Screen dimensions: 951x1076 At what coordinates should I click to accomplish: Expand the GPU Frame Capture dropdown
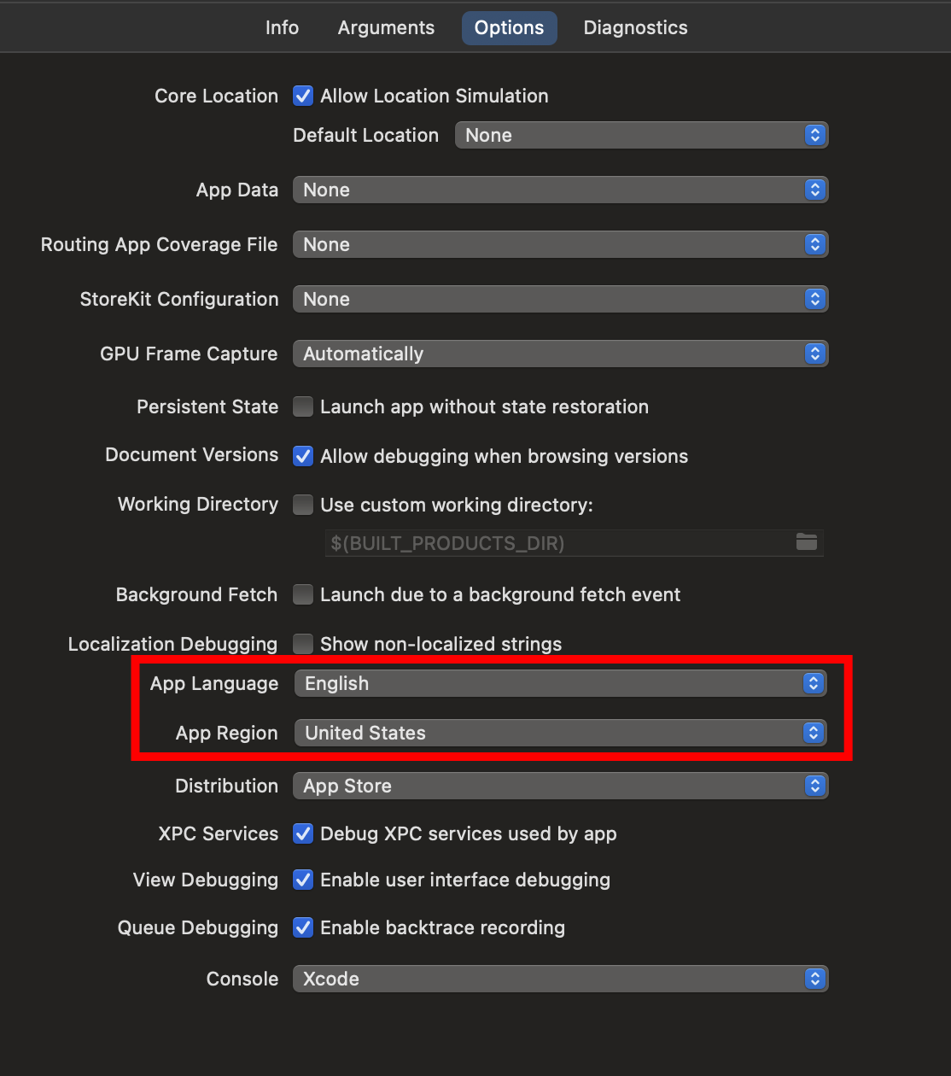tap(560, 354)
